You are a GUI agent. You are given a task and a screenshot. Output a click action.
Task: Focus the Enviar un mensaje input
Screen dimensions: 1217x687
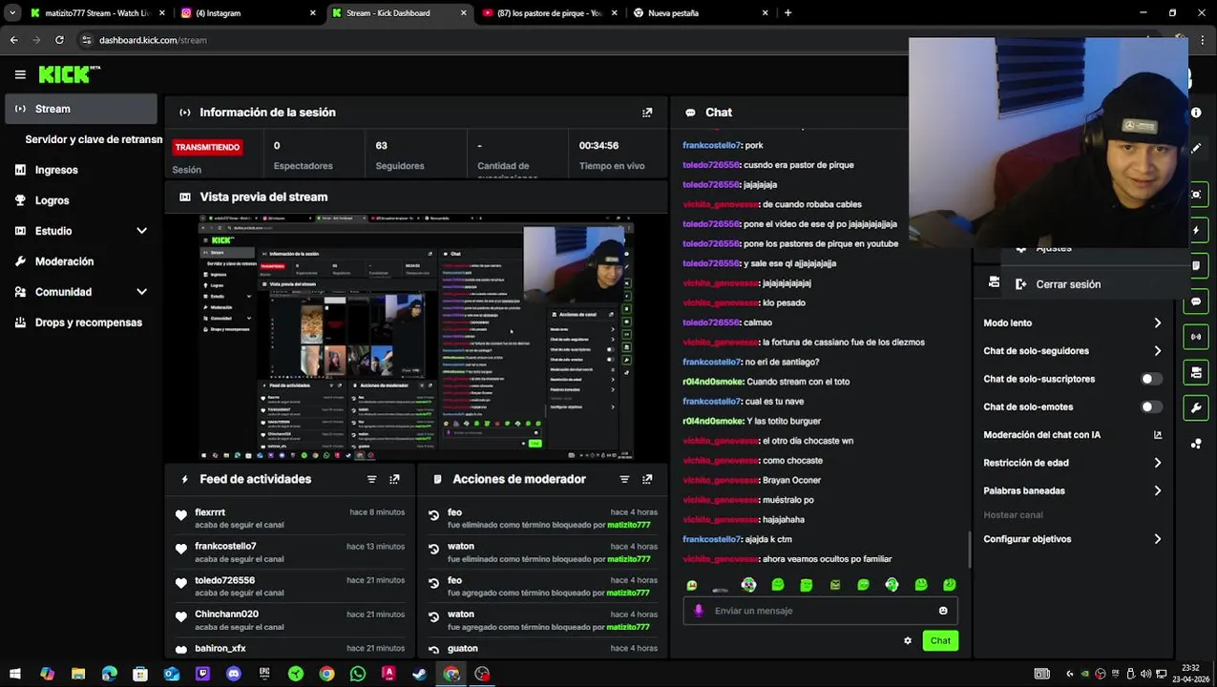point(821,611)
